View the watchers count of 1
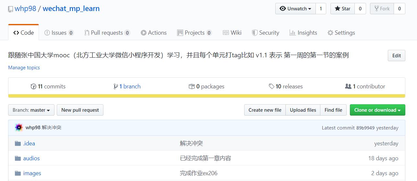 (x=321, y=9)
